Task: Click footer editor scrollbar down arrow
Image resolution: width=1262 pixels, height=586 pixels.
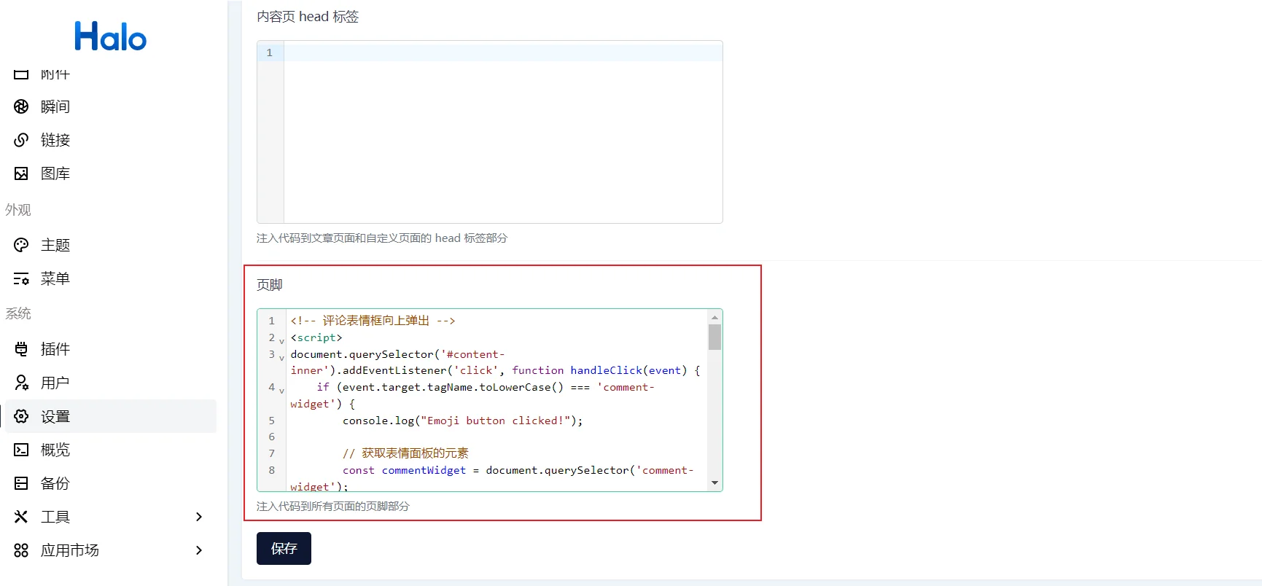Action: pos(714,483)
